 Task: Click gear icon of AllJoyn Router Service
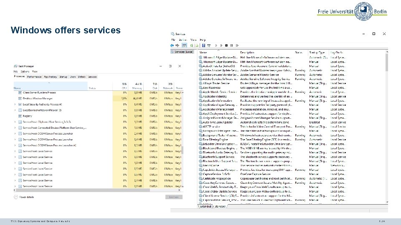point(201,83)
